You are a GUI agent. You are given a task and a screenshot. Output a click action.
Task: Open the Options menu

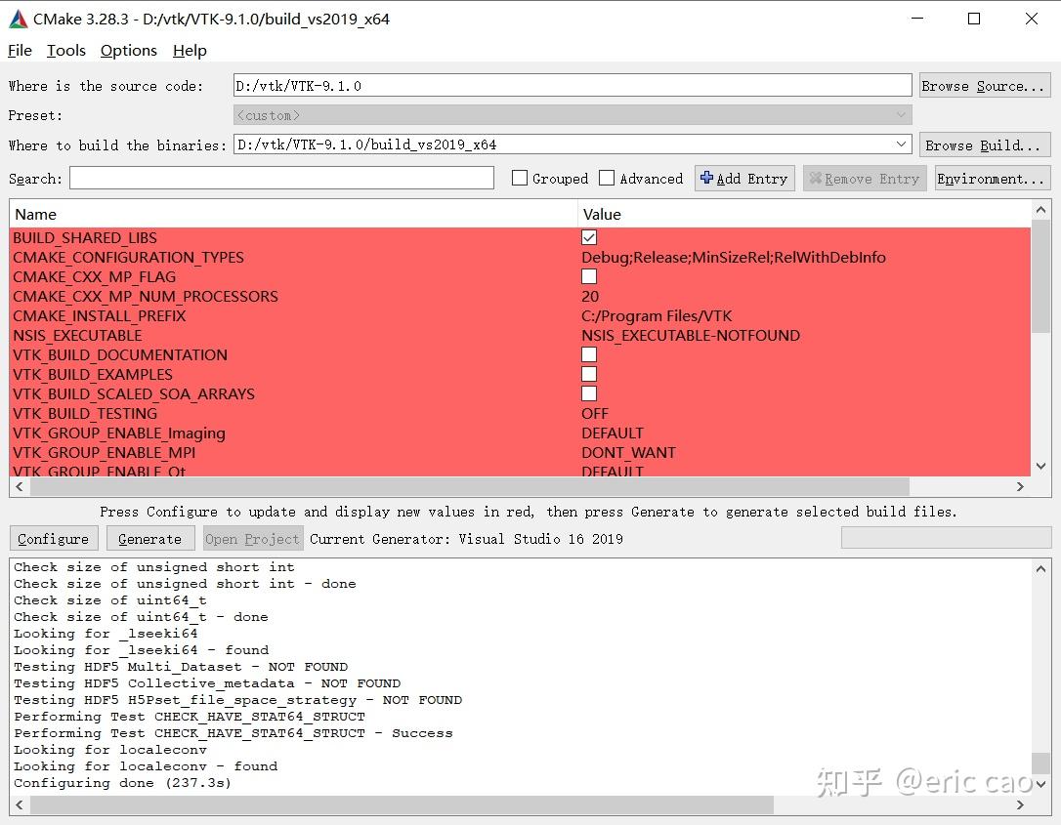tap(128, 50)
